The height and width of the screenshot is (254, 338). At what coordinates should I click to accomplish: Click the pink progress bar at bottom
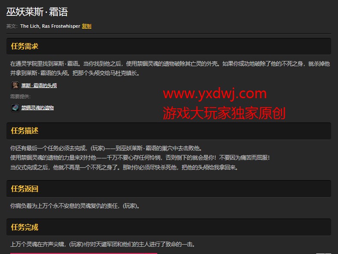(x=83, y=253)
